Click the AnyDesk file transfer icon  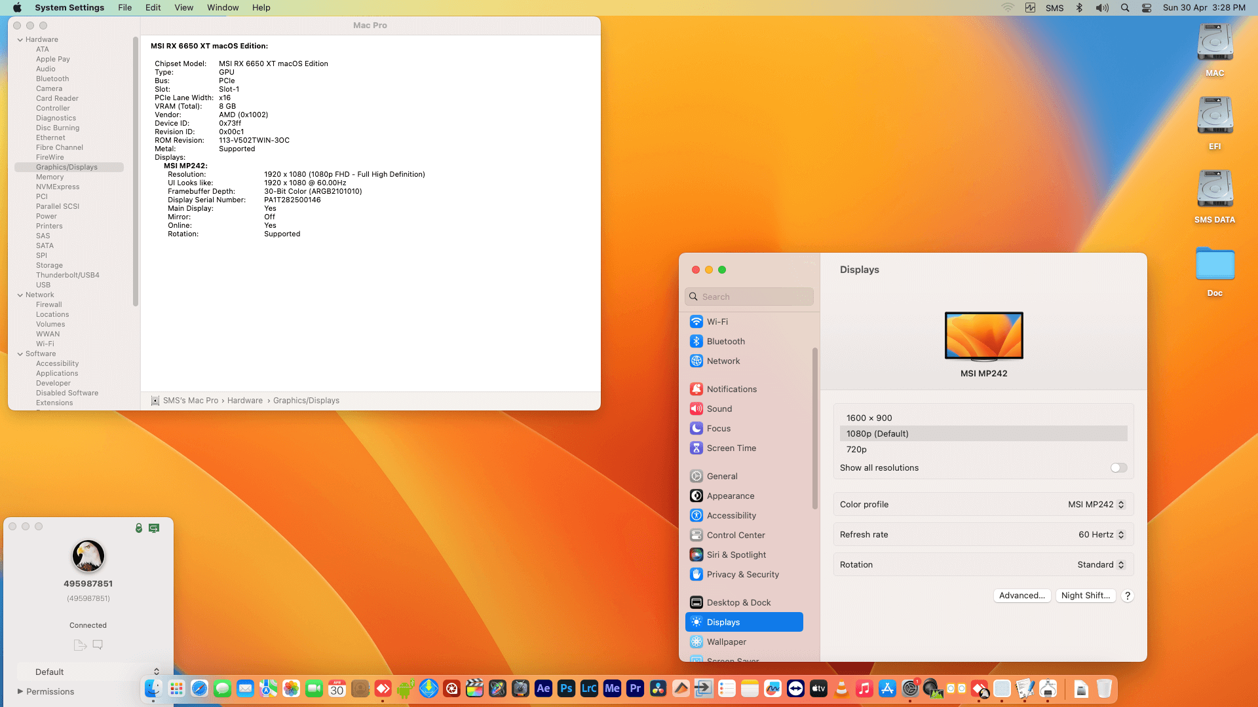coord(80,645)
